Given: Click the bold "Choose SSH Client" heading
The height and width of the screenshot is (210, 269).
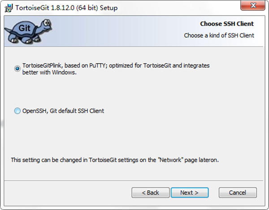Looking at the screenshot, I should pyautogui.click(x=226, y=24).
